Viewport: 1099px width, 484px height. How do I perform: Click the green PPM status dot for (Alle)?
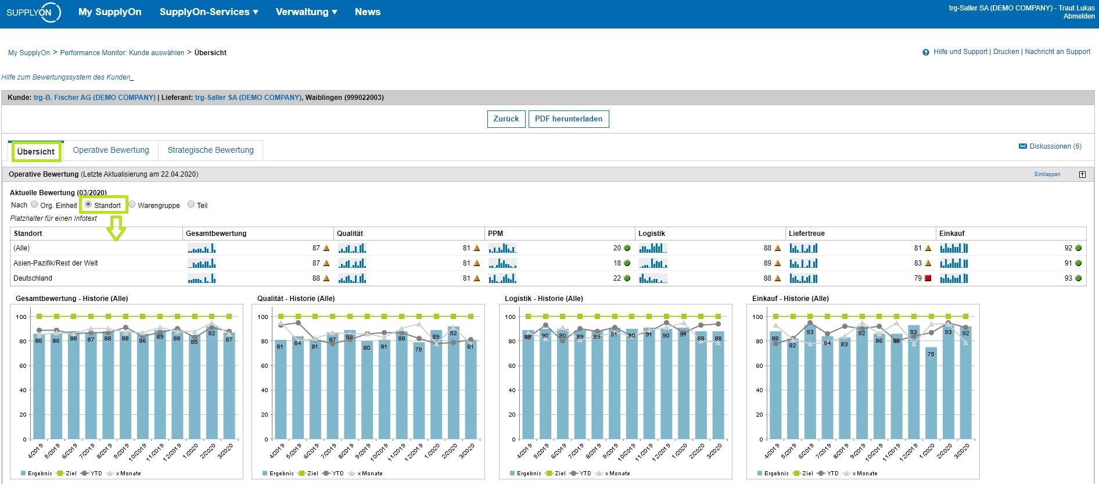pos(627,248)
